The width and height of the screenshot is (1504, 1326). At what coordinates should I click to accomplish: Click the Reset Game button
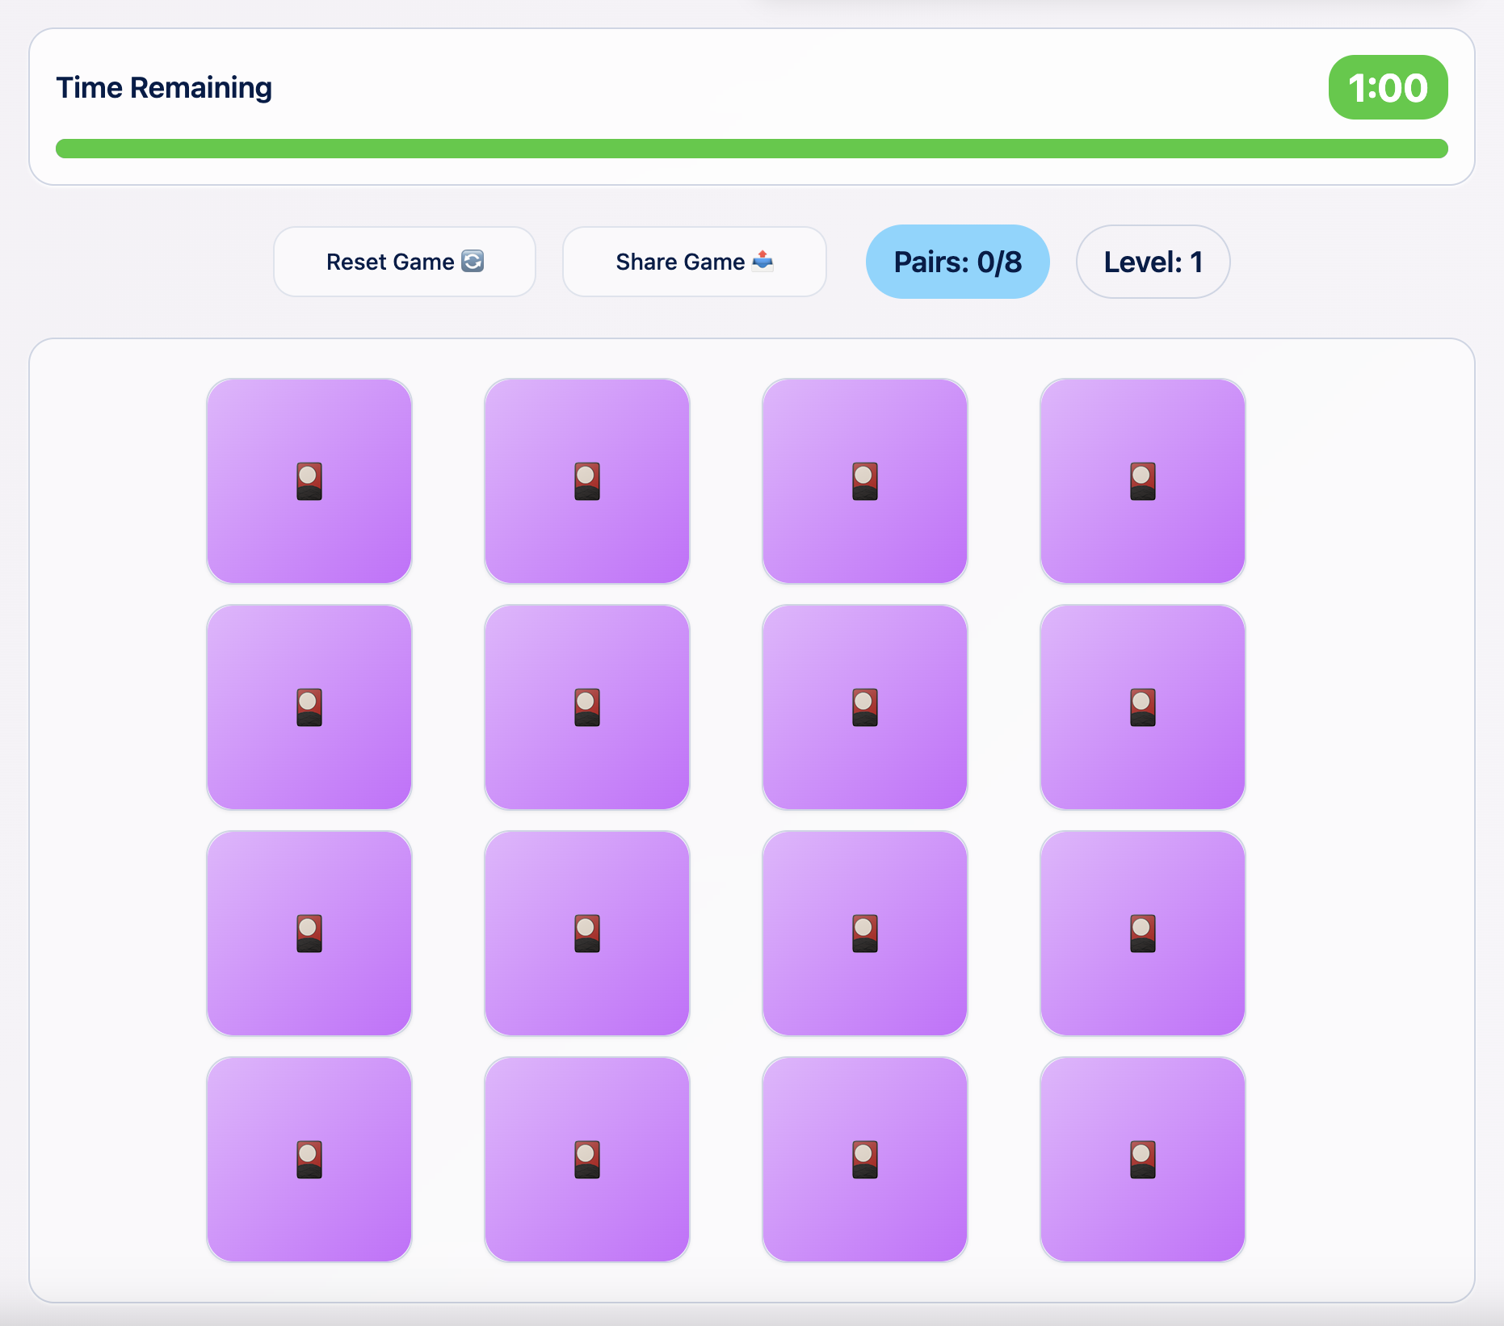[x=405, y=262]
